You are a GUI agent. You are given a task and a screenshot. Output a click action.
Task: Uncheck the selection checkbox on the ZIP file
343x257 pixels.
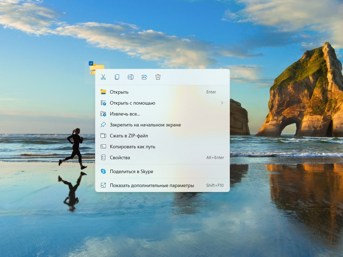pyautogui.click(x=91, y=63)
